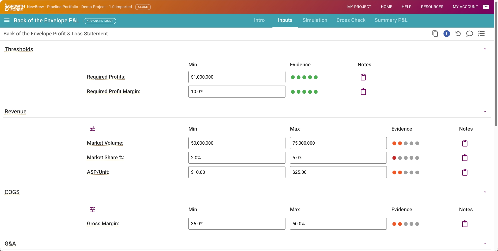Open notes clipboard for Market Volume
This screenshot has width=498, height=251.
tap(465, 143)
